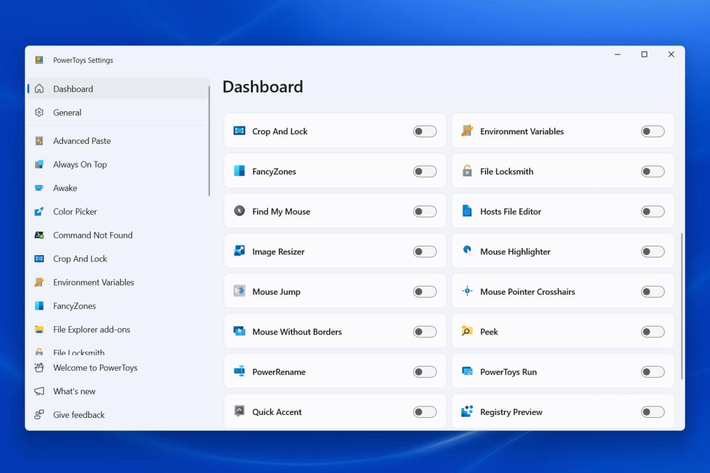Enable the Crop And Lock toggle

click(425, 131)
